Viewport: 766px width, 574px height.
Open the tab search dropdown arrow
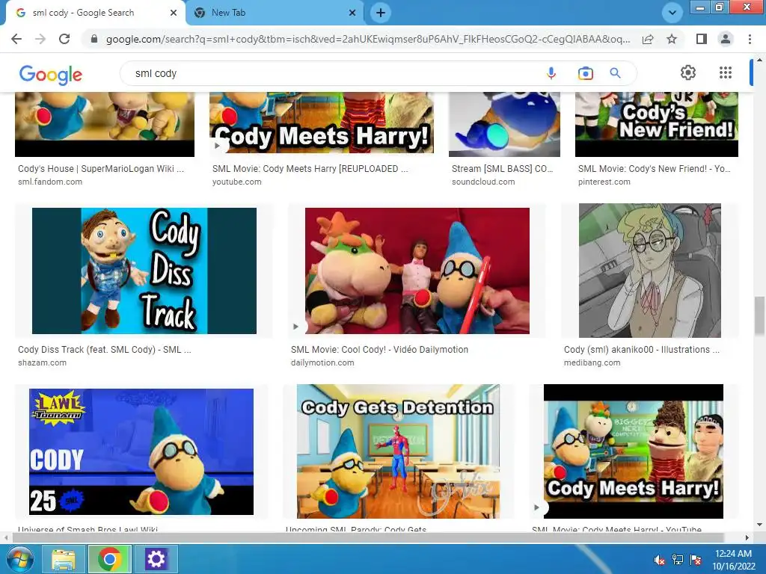(672, 13)
